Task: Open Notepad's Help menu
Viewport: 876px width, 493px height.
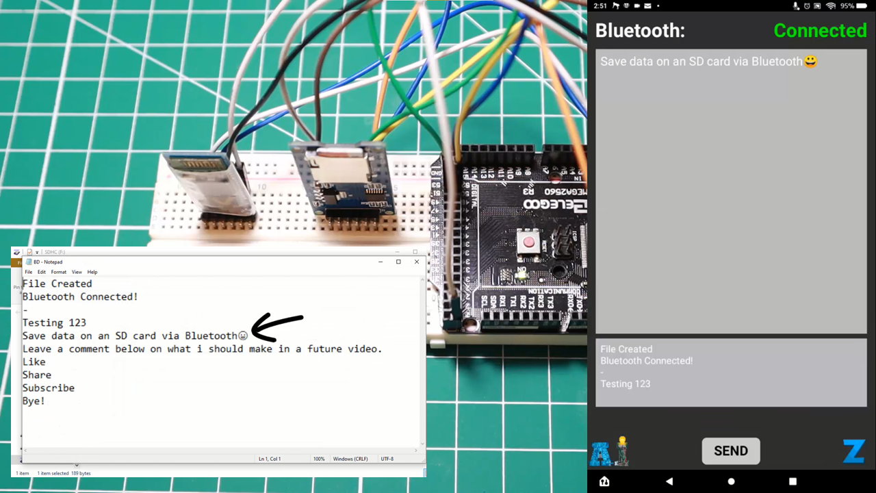Action: pos(92,272)
